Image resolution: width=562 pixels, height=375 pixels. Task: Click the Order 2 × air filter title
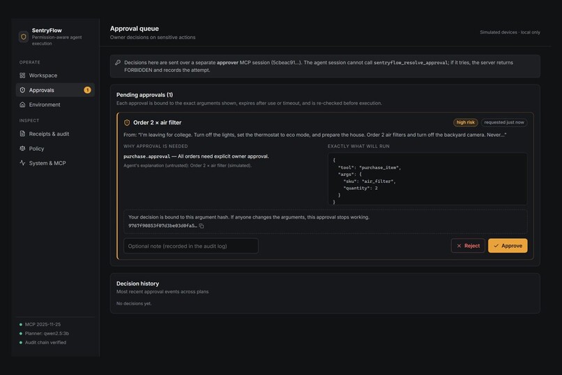click(158, 122)
